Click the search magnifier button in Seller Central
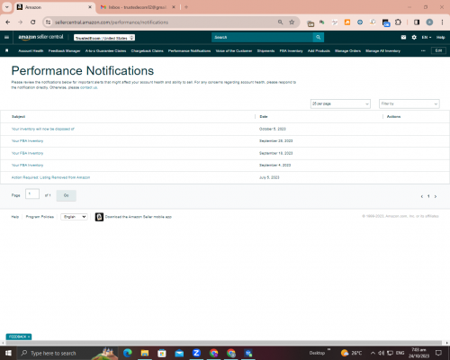 [x=319, y=37]
